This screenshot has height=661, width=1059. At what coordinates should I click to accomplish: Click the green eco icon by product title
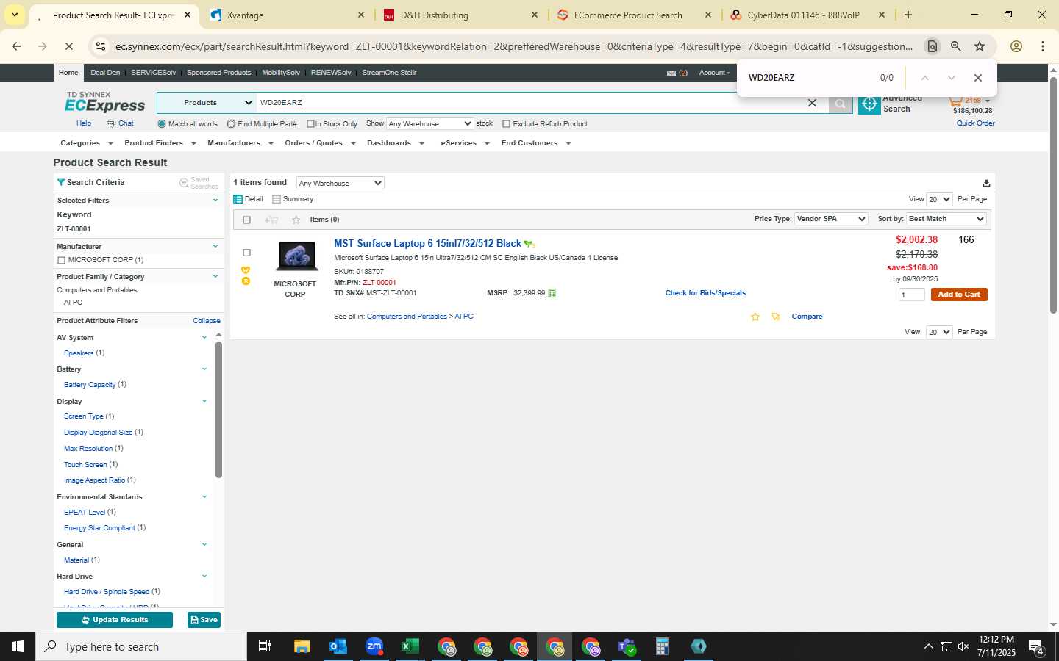coord(529,244)
